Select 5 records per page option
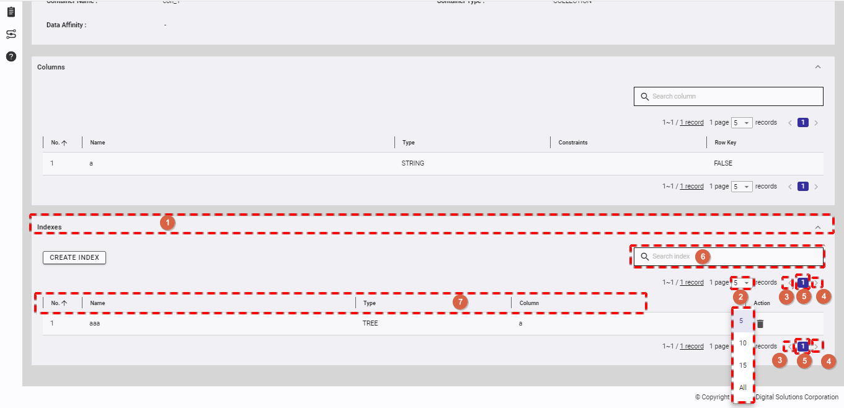Viewport: 844px width, 408px height. coord(742,321)
